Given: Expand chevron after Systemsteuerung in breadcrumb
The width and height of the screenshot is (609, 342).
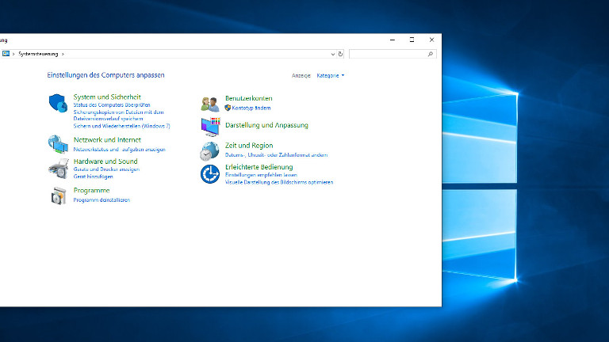Looking at the screenshot, I should click(63, 54).
